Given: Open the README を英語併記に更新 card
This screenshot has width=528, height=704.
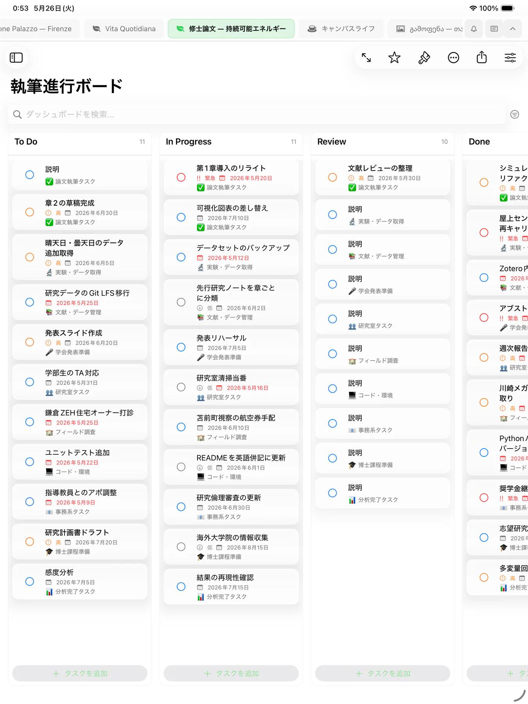Looking at the screenshot, I should click(x=231, y=467).
